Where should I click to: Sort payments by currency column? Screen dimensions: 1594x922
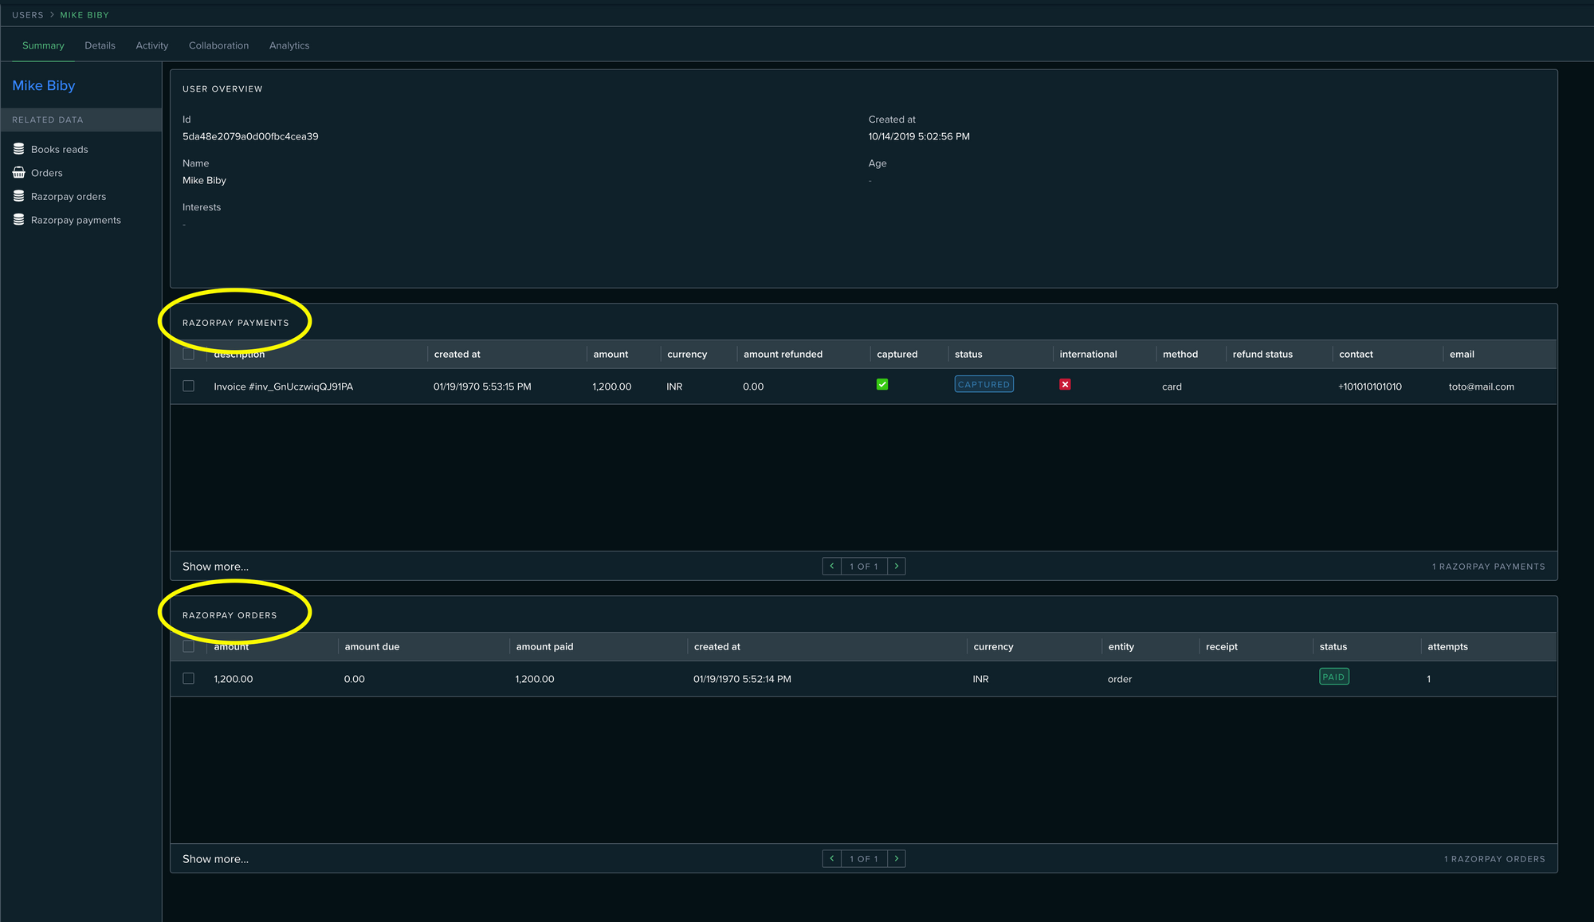click(x=687, y=355)
